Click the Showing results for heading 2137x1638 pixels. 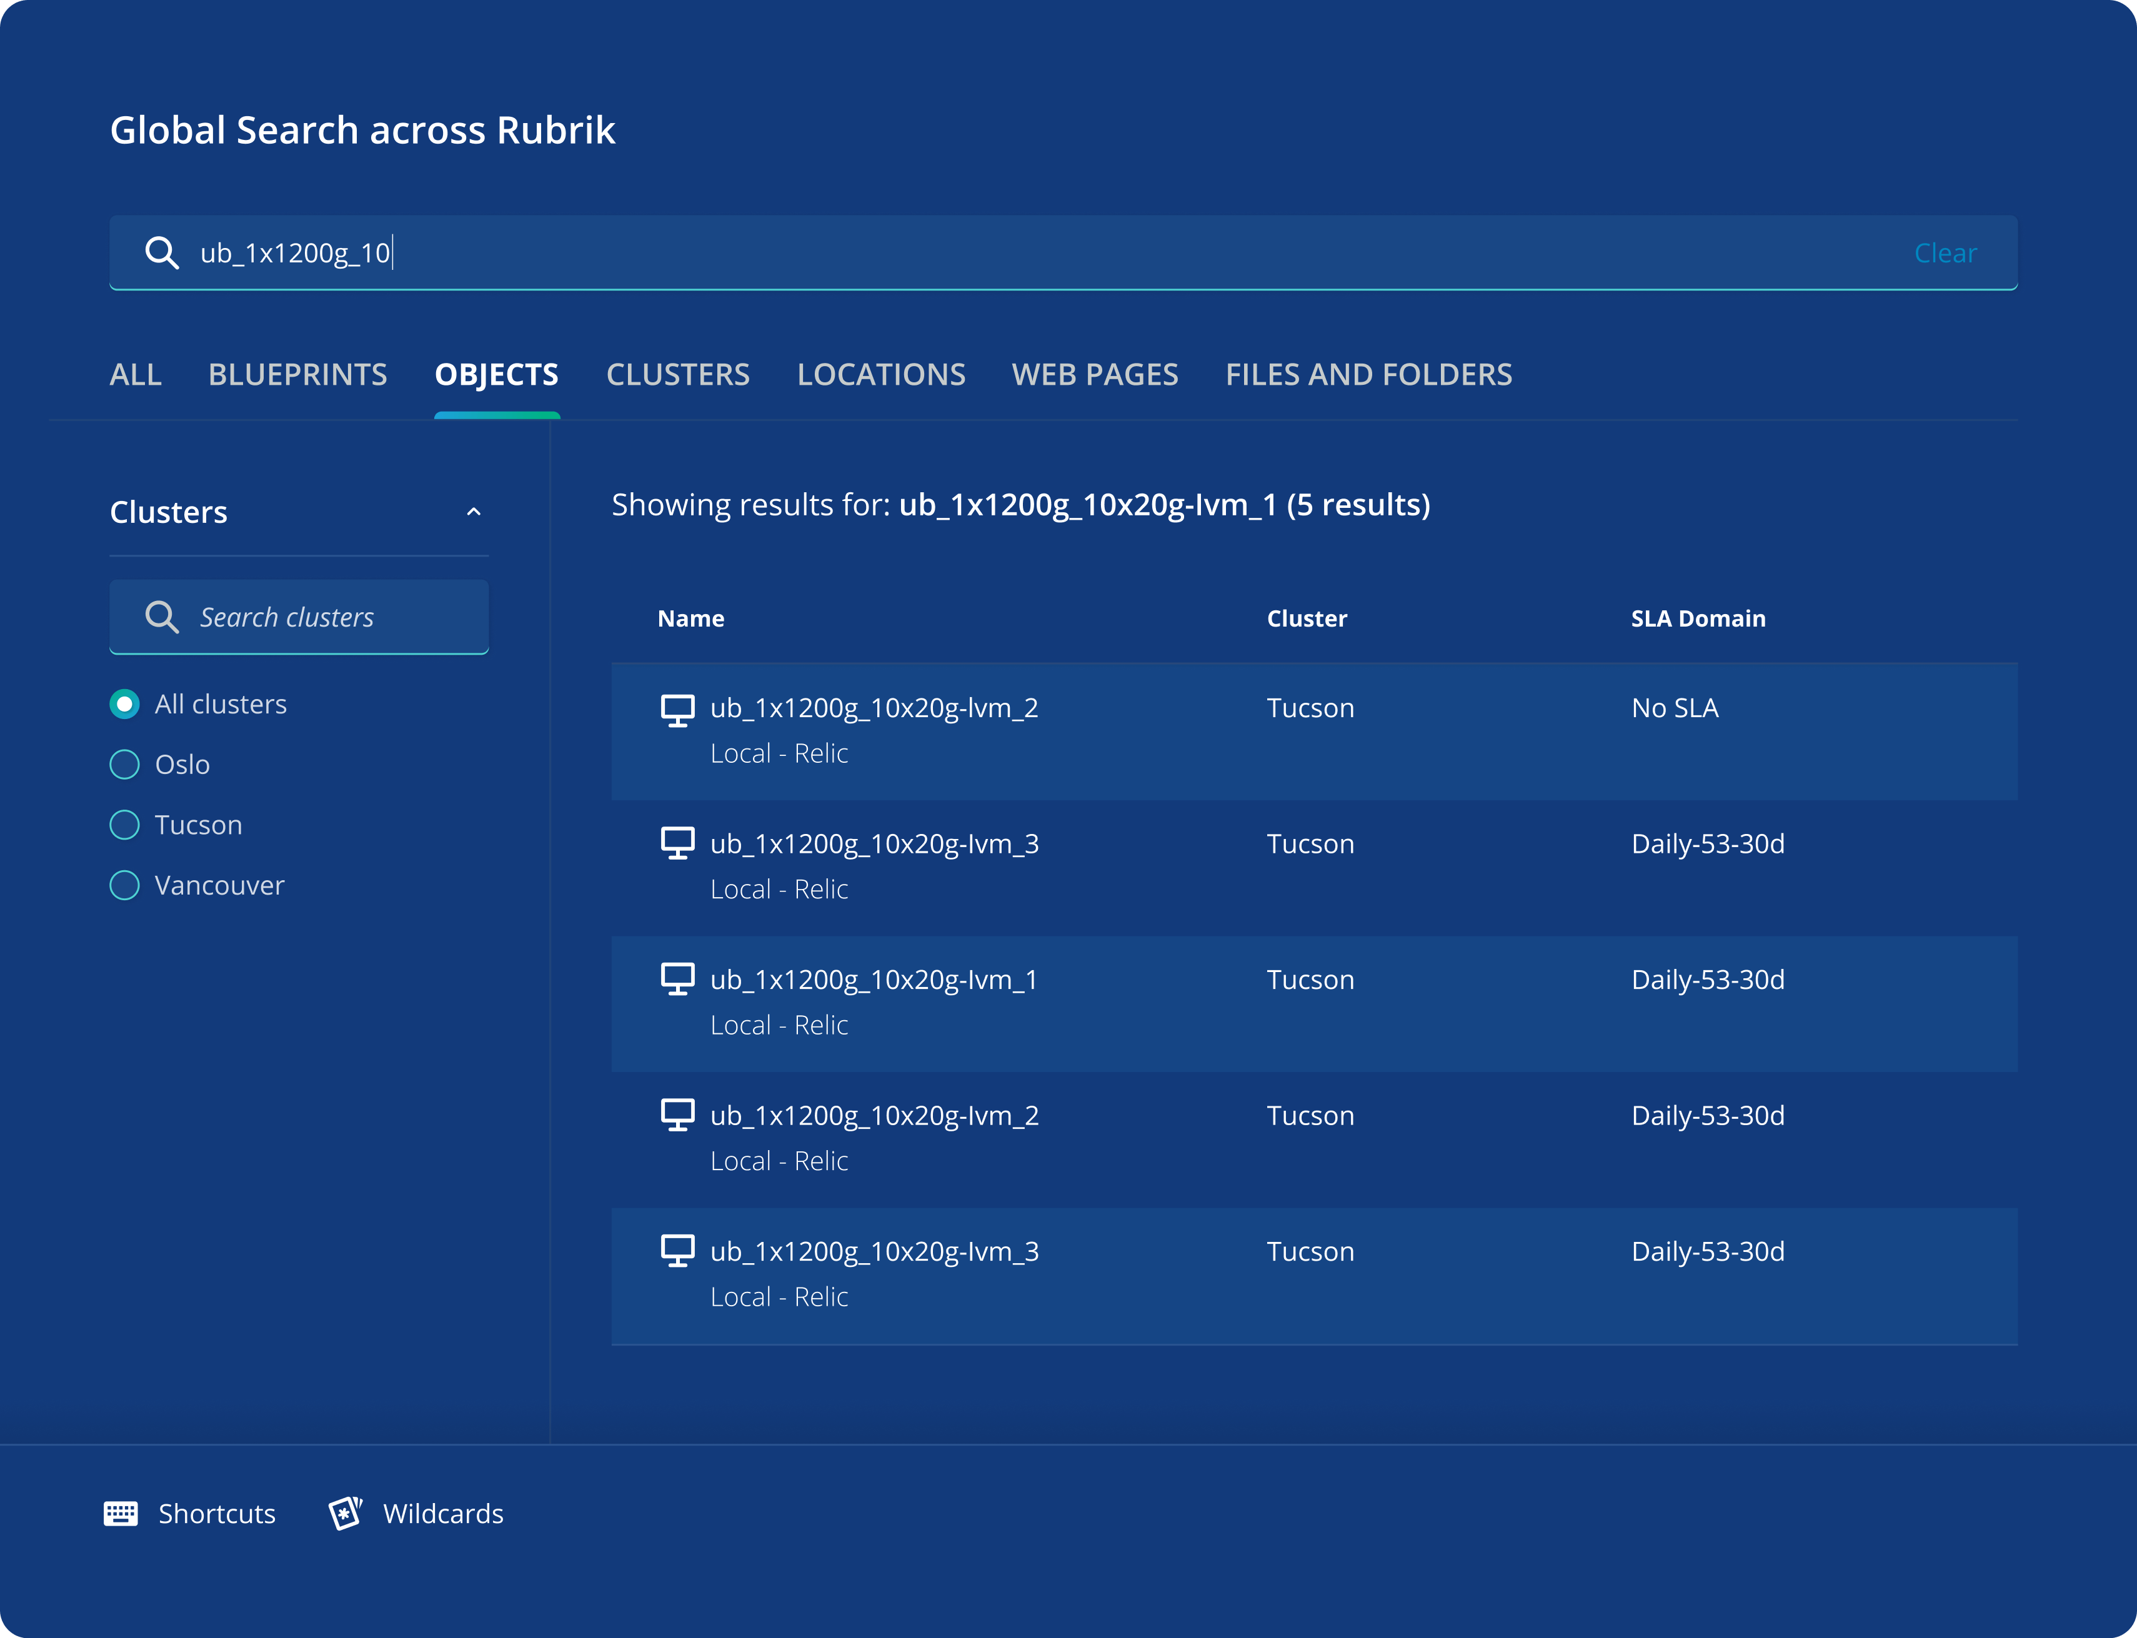pyautogui.click(x=1021, y=505)
